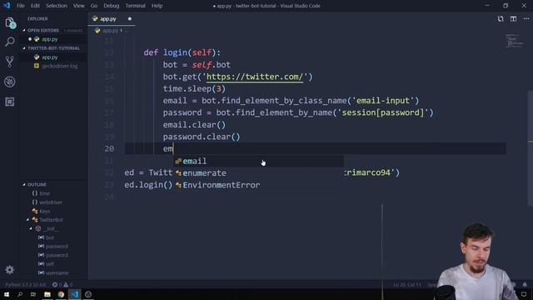Click the unsaved dot on app.py tab
The height and width of the screenshot is (300, 533).
130,19
